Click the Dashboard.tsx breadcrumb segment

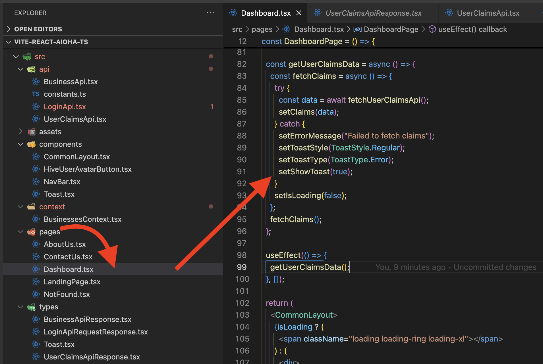point(319,29)
